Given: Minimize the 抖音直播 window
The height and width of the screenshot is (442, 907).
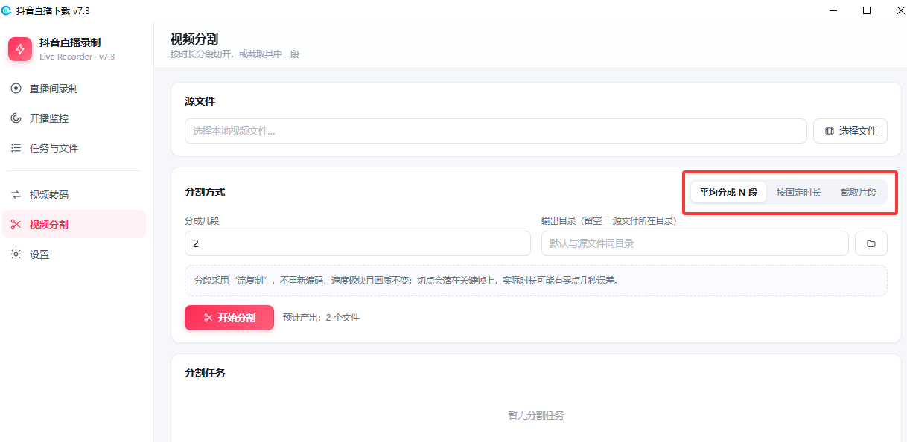Looking at the screenshot, I should pyautogui.click(x=833, y=10).
